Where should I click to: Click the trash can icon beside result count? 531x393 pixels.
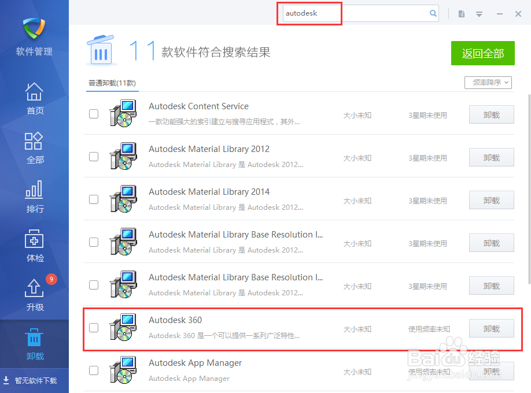101,50
